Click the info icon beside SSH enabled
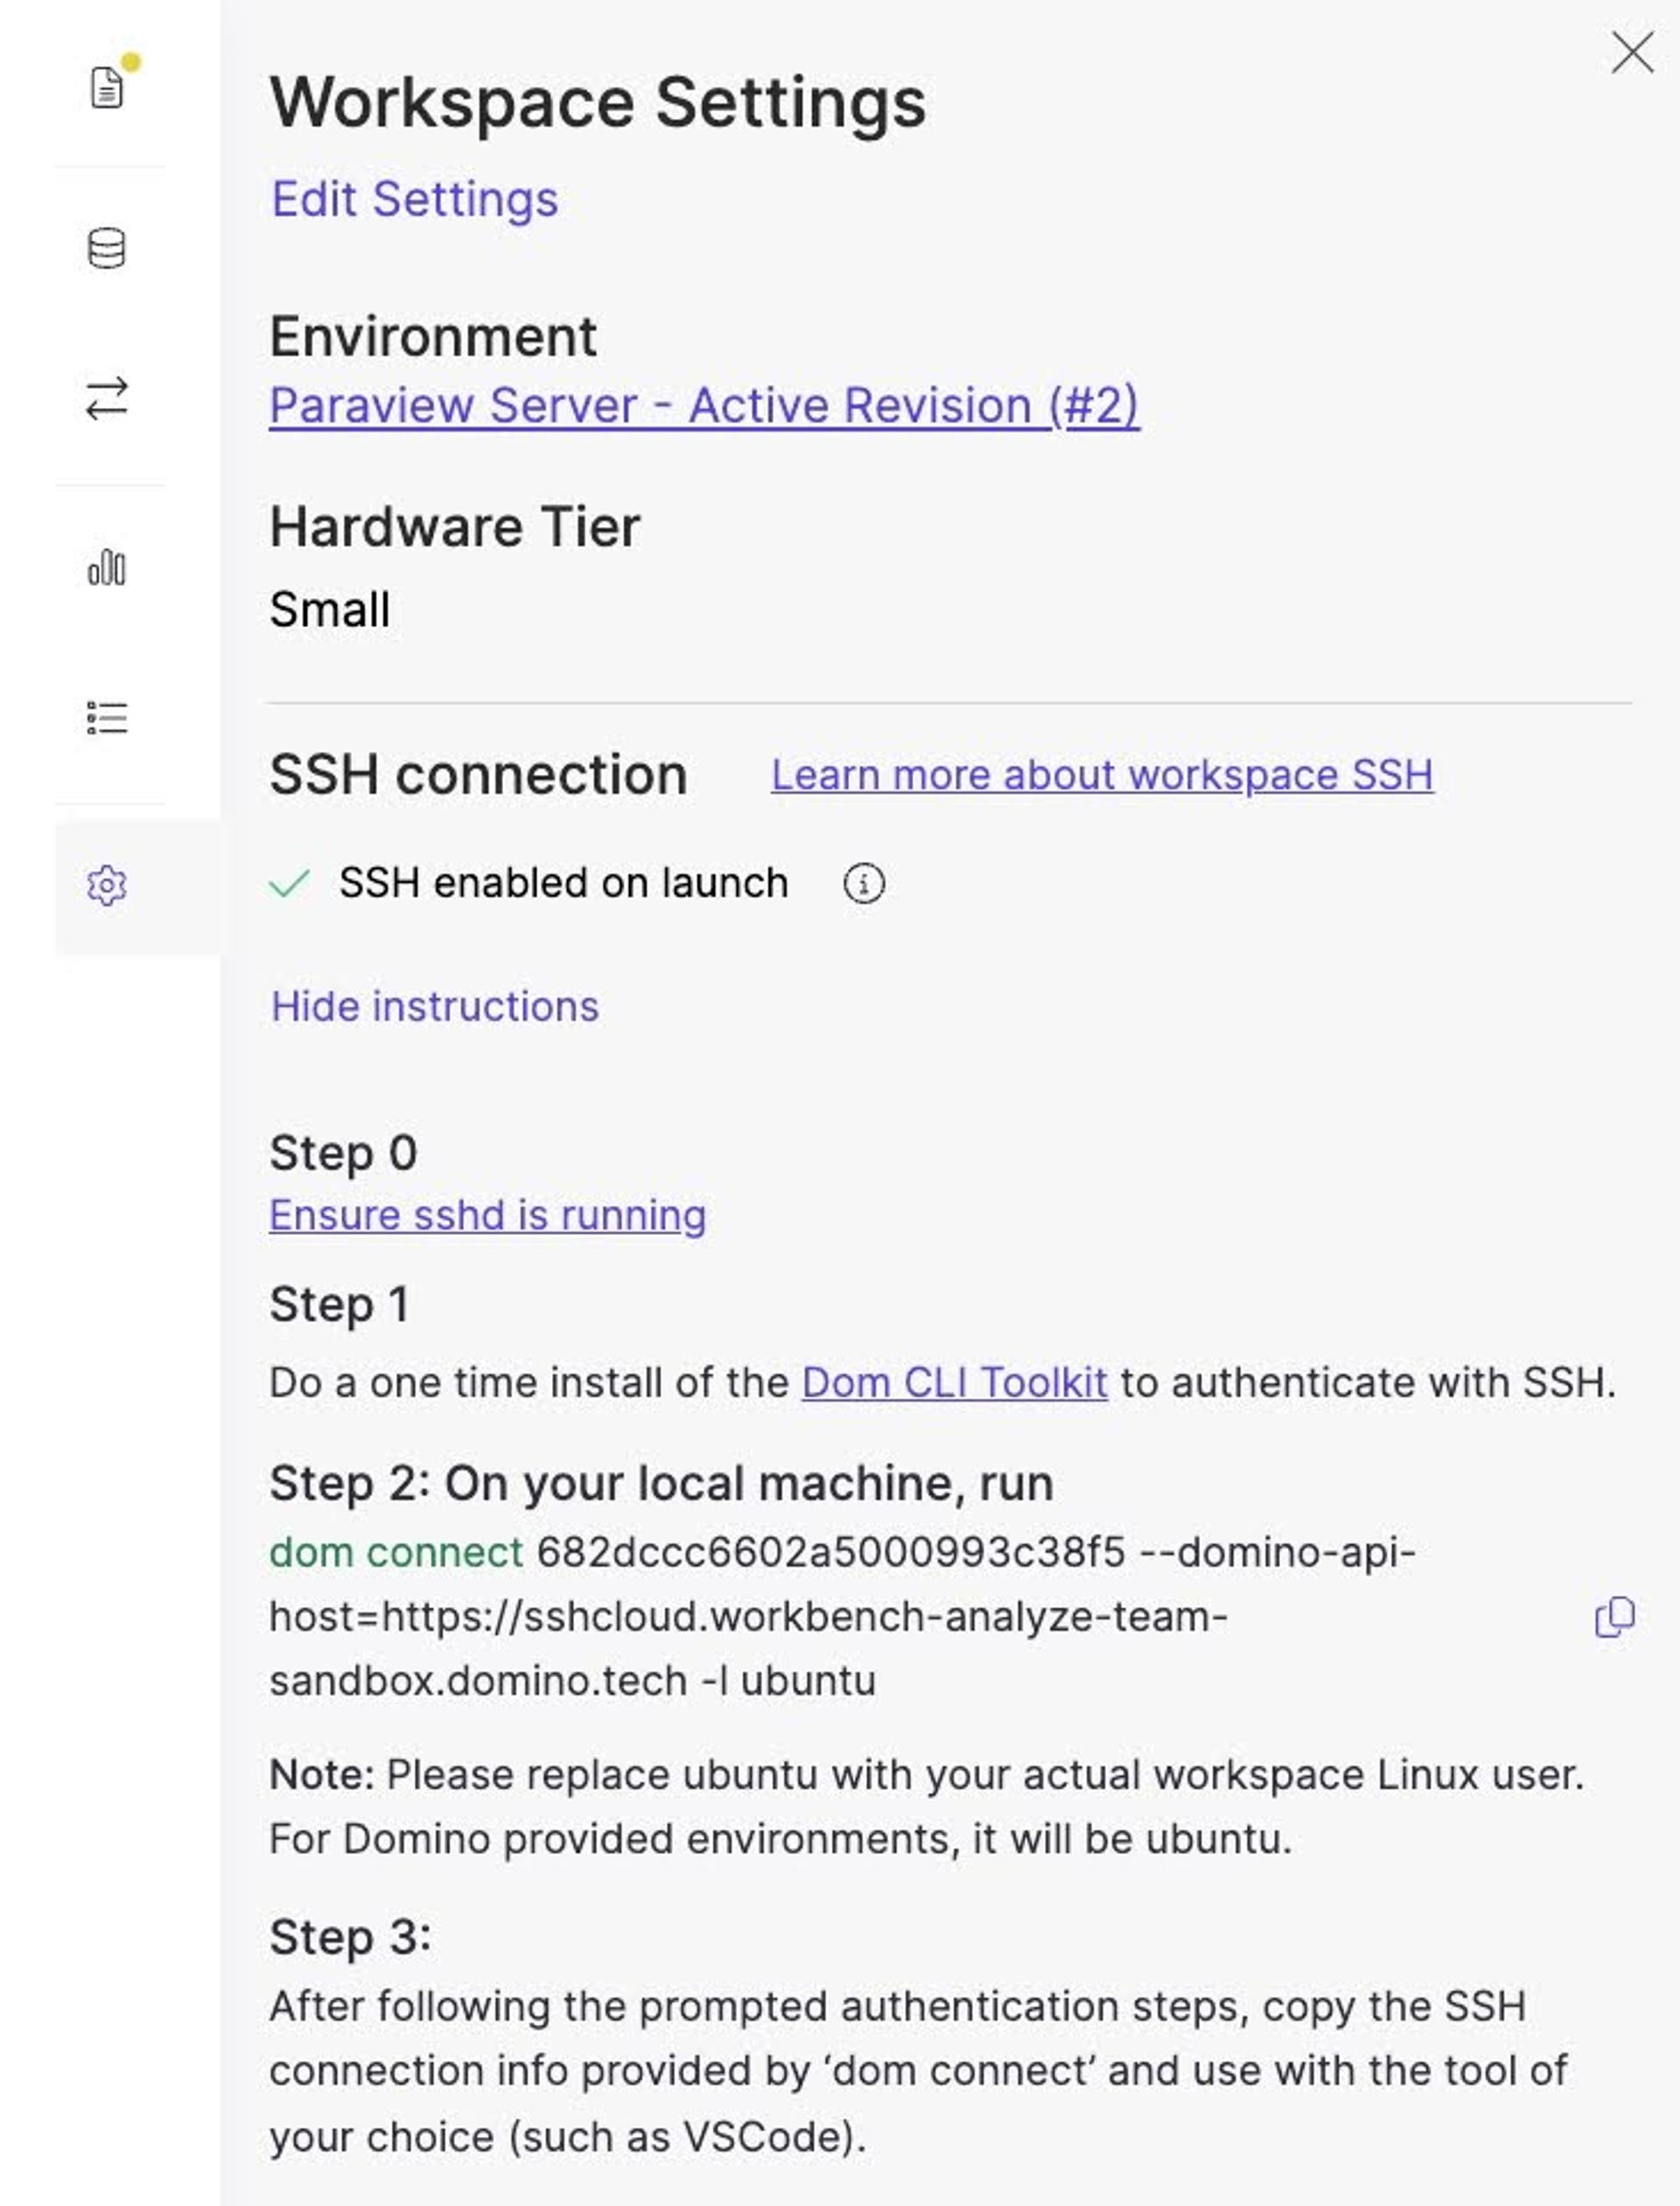This screenshot has width=1680, height=2206. pos(863,883)
